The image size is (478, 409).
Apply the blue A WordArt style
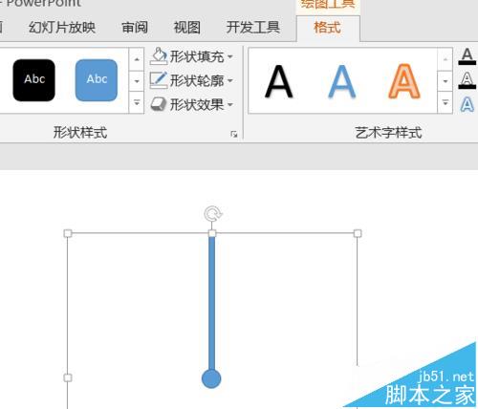[x=341, y=81]
